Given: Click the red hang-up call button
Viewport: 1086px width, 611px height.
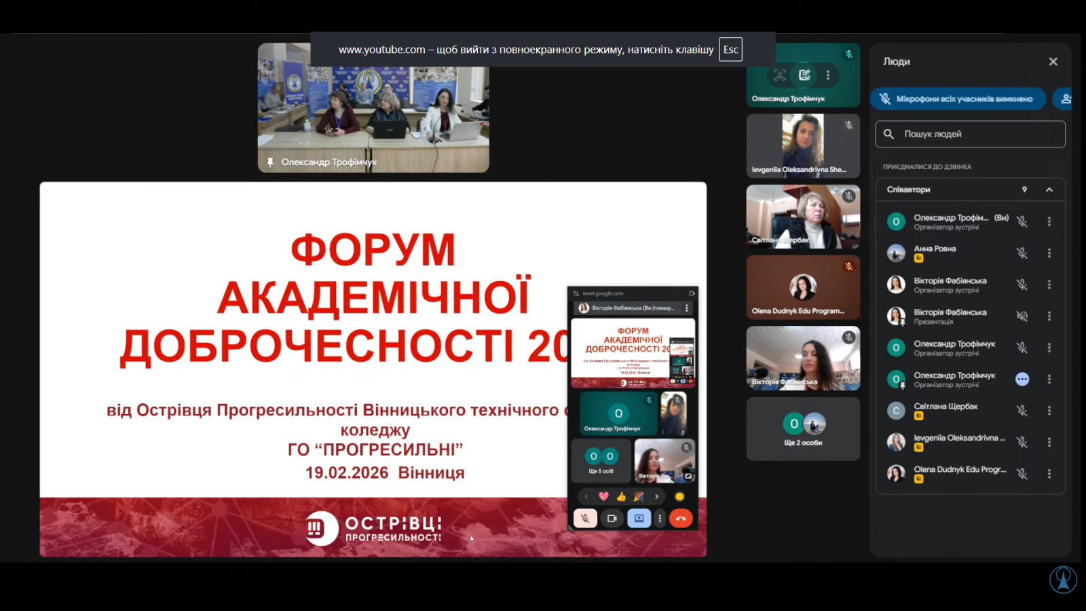Looking at the screenshot, I should 681,519.
